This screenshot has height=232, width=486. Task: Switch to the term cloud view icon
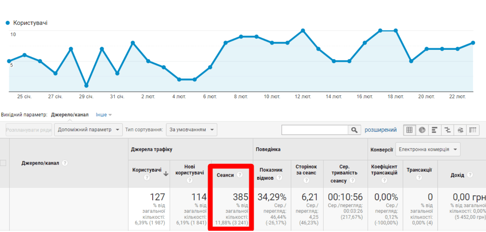point(460,130)
